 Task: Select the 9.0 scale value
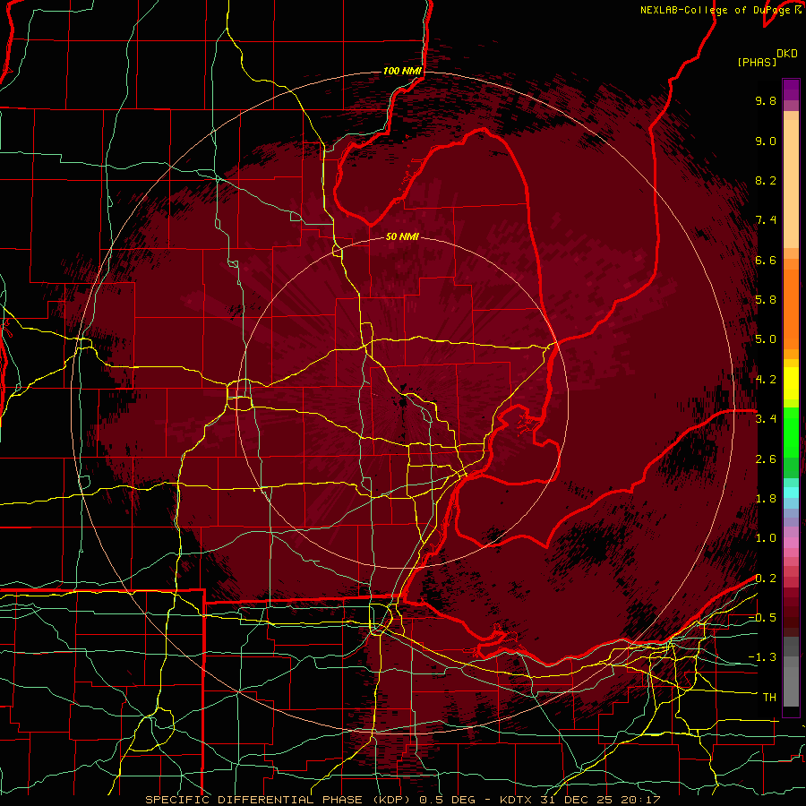pyautogui.click(x=766, y=141)
